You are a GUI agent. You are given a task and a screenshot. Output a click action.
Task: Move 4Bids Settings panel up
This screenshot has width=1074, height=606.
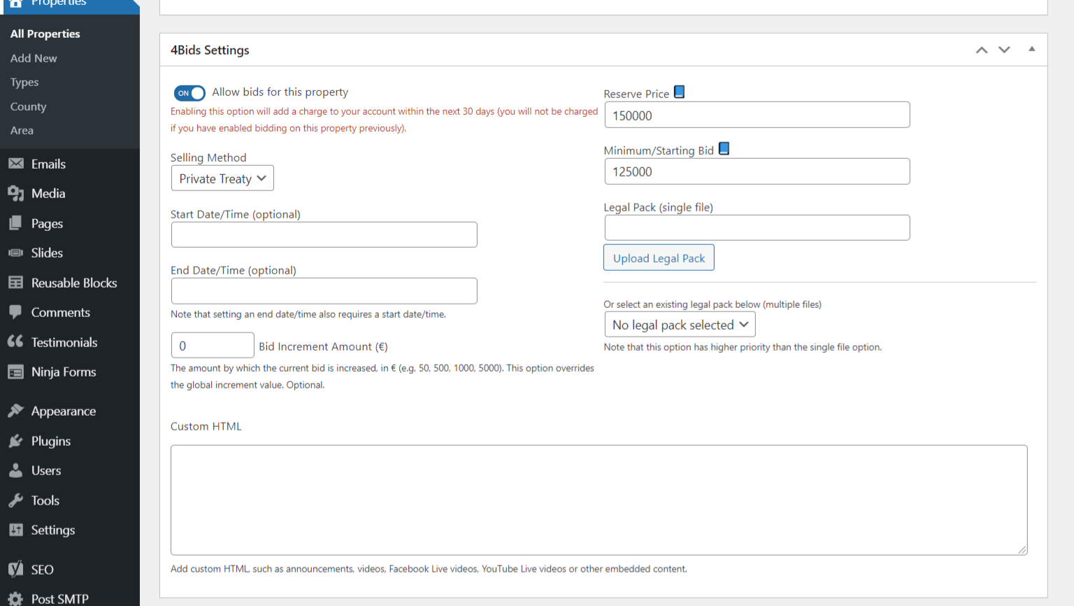coord(982,50)
